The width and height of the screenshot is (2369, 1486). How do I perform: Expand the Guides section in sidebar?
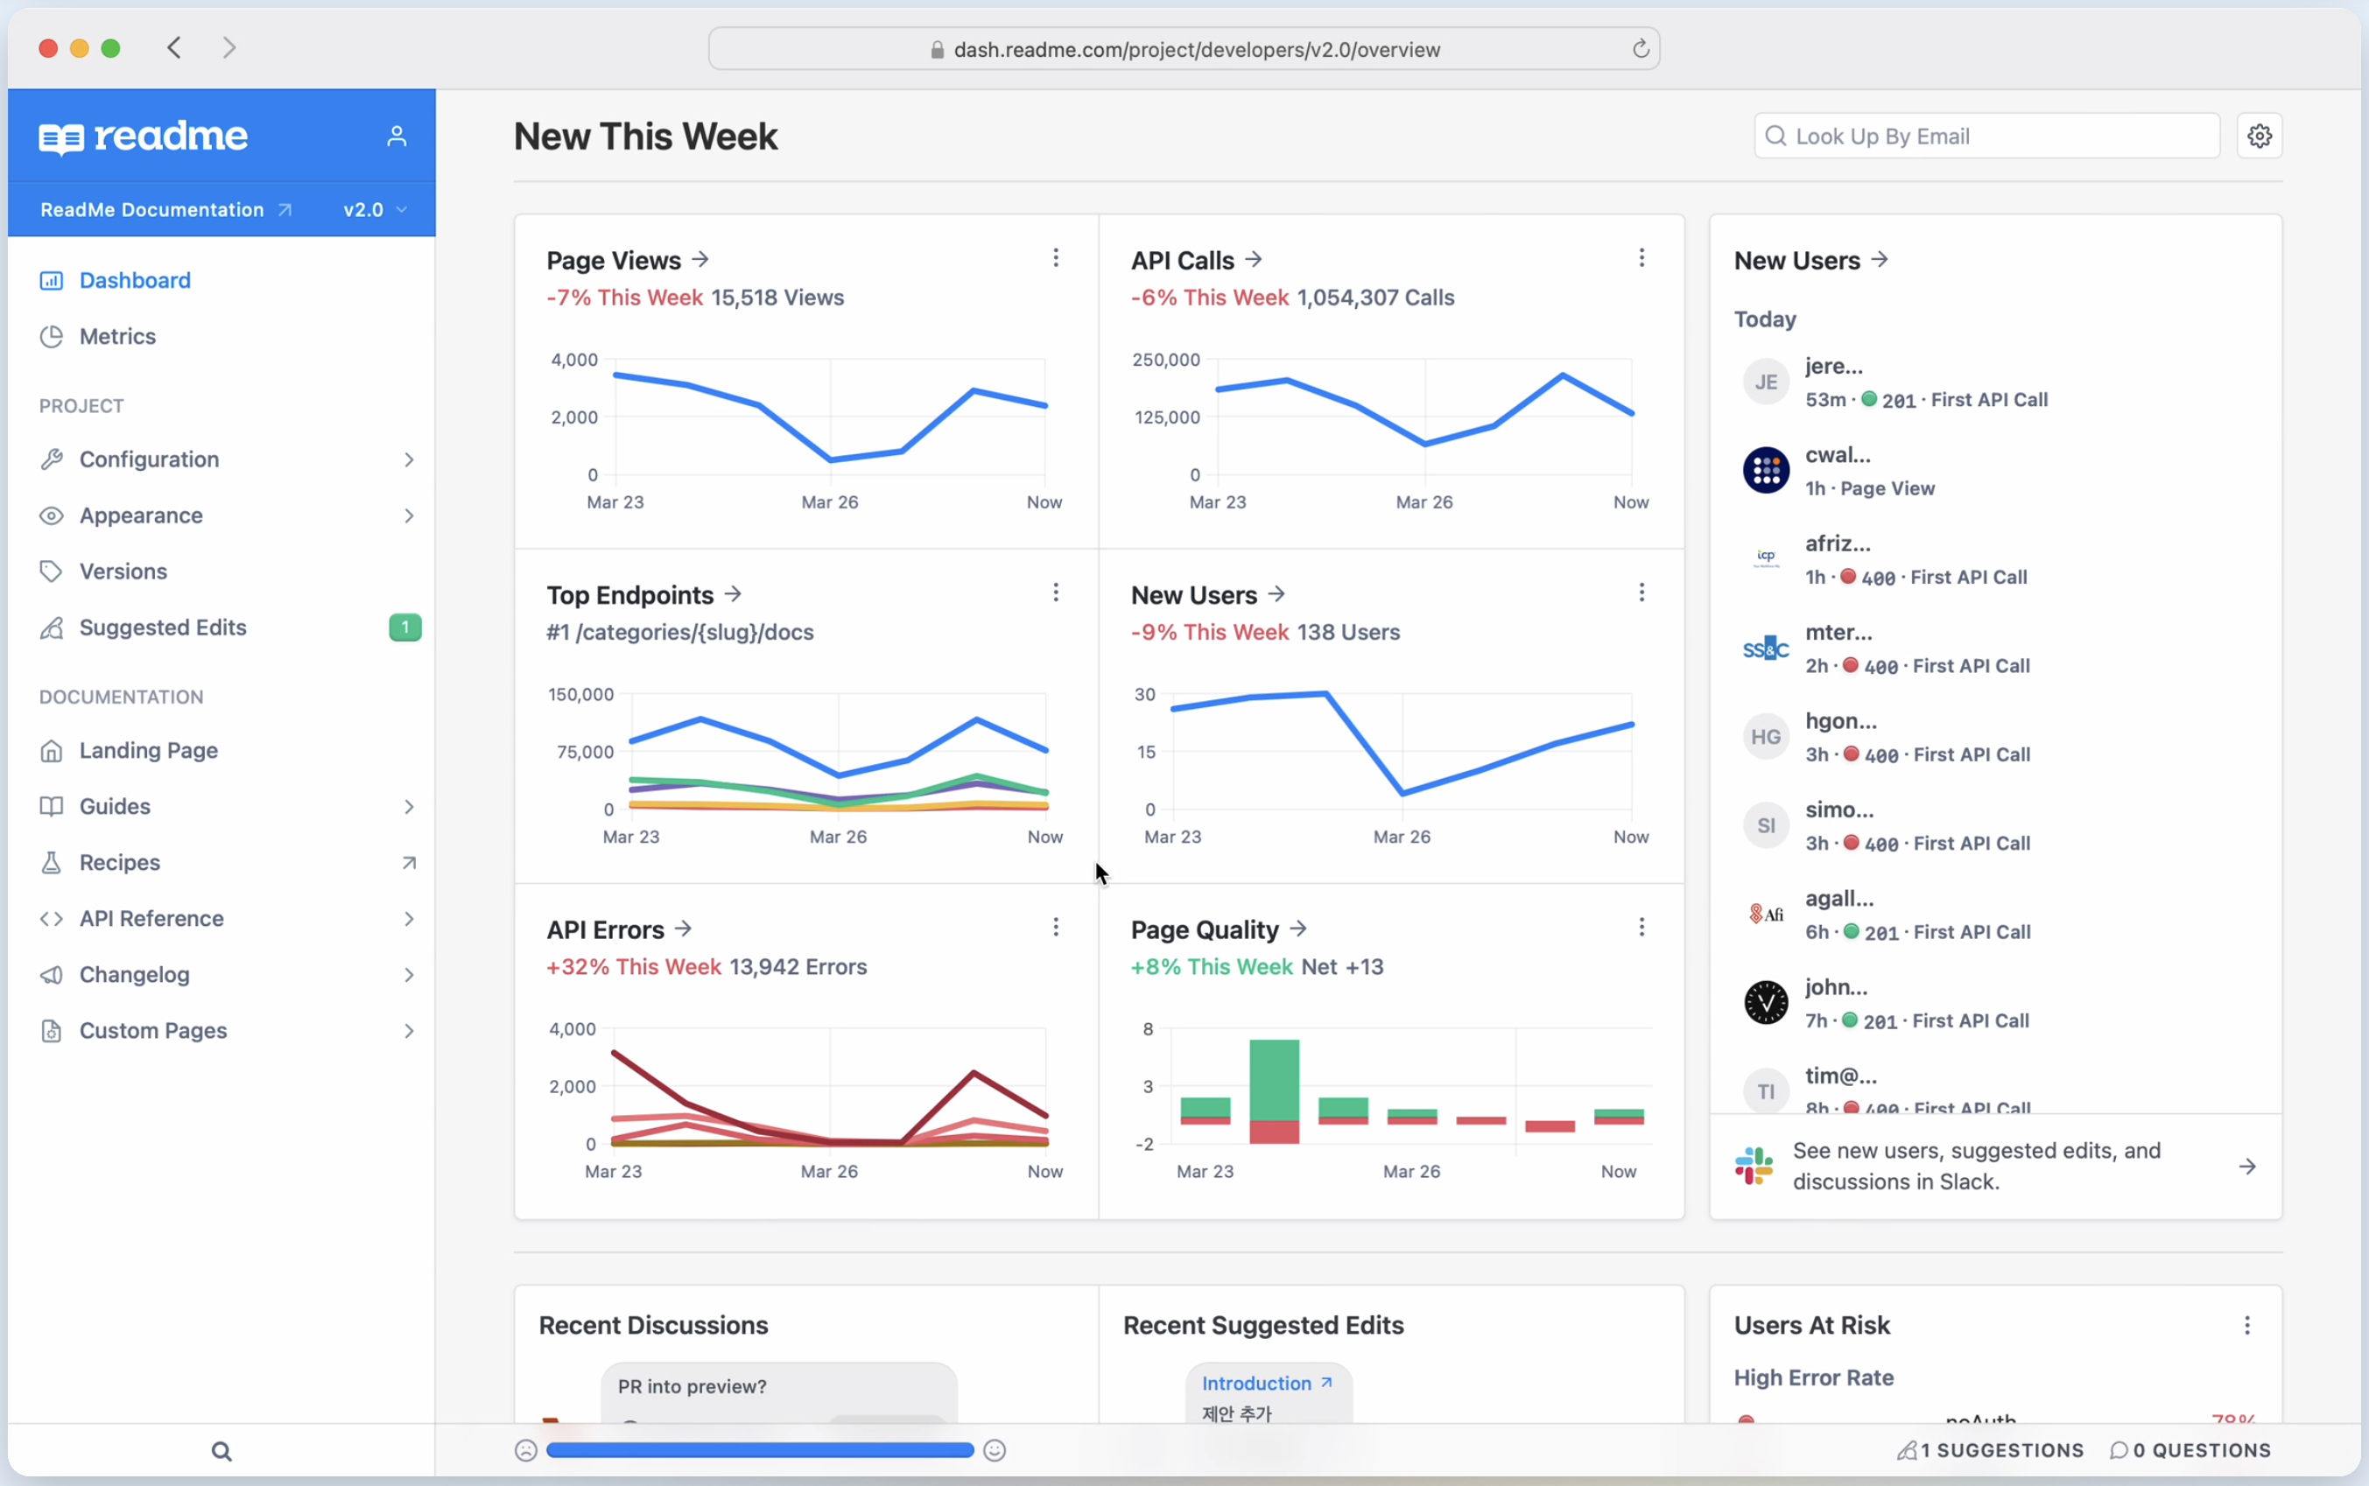point(405,804)
